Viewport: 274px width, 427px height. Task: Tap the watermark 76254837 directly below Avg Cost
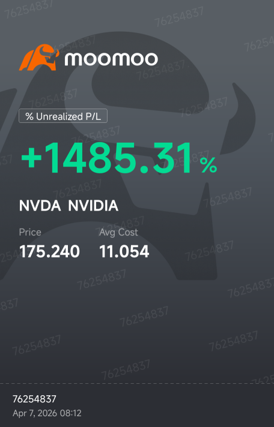pos(102,279)
